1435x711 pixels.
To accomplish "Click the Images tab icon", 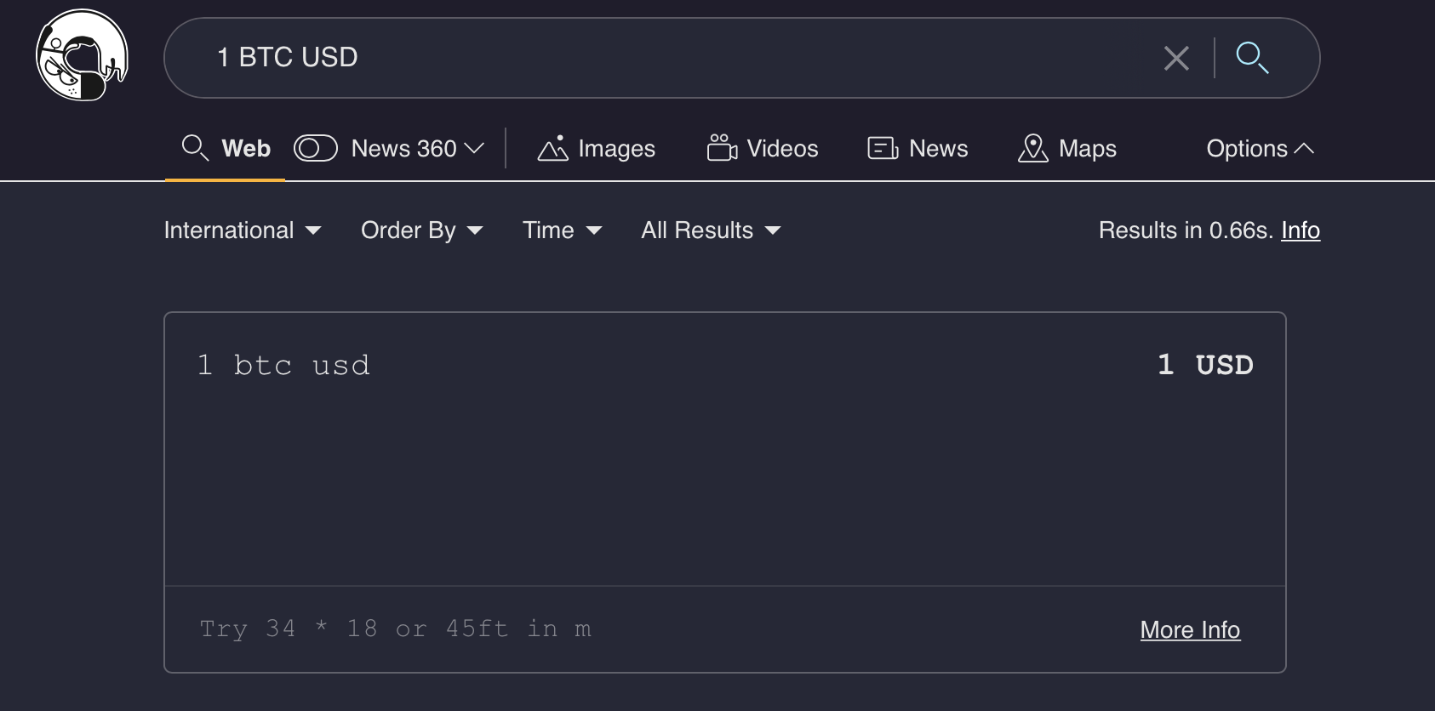I will point(552,149).
